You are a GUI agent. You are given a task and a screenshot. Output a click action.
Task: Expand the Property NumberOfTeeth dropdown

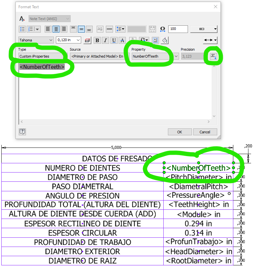tap(176, 56)
